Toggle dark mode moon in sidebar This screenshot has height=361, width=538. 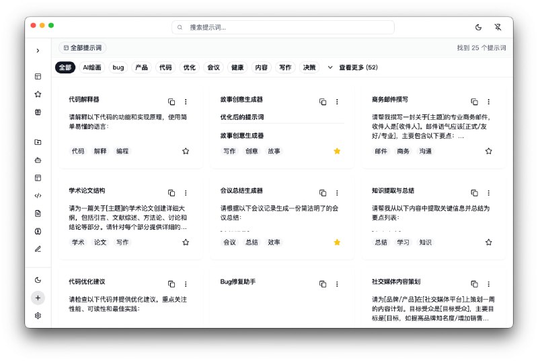38,280
